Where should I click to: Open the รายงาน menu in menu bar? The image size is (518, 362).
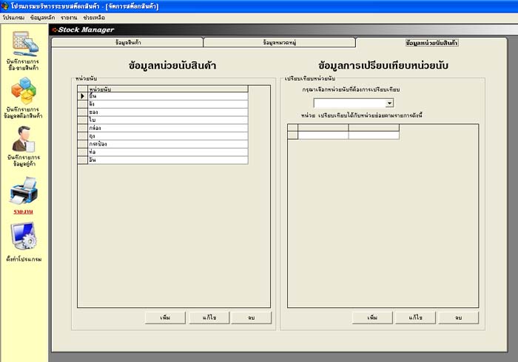[70, 16]
